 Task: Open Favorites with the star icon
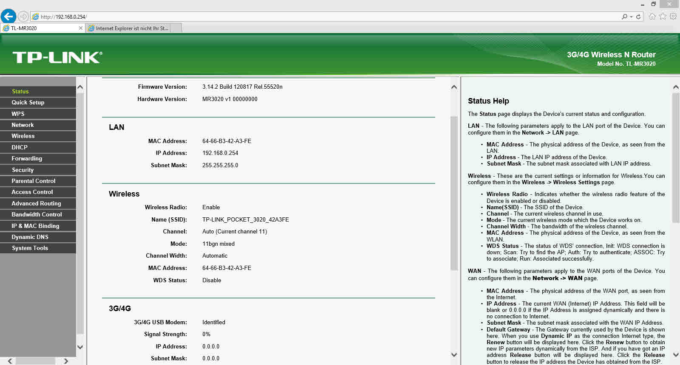click(x=663, y=17)
